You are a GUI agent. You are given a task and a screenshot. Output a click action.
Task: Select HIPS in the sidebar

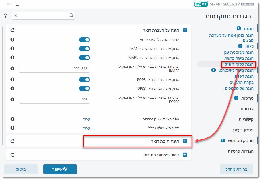coord(249,46)
